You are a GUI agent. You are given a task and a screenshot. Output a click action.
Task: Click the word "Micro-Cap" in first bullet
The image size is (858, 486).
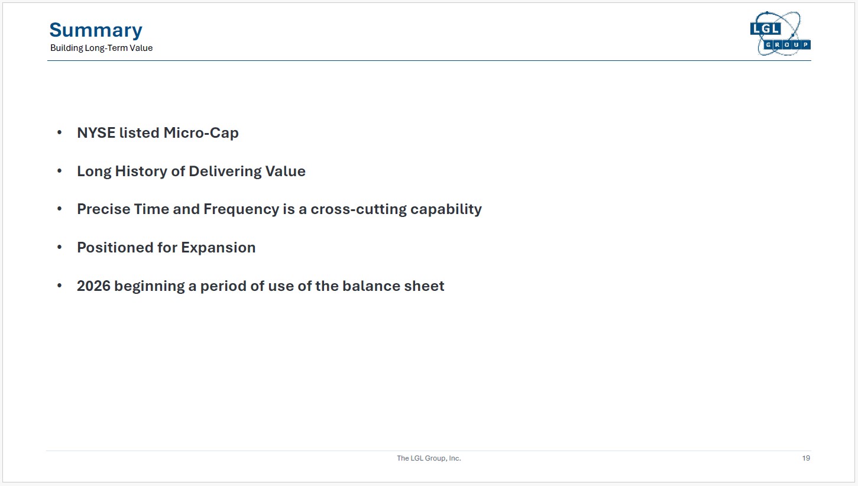tap(201, 133)
